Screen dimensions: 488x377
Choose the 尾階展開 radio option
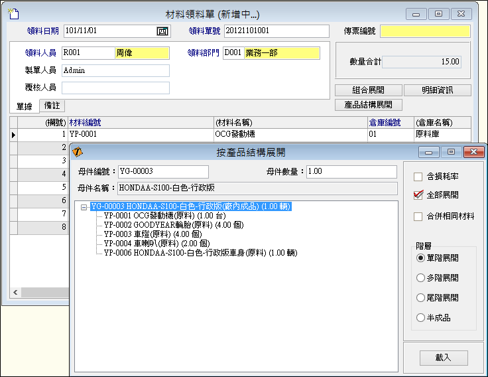click(420, 298)
